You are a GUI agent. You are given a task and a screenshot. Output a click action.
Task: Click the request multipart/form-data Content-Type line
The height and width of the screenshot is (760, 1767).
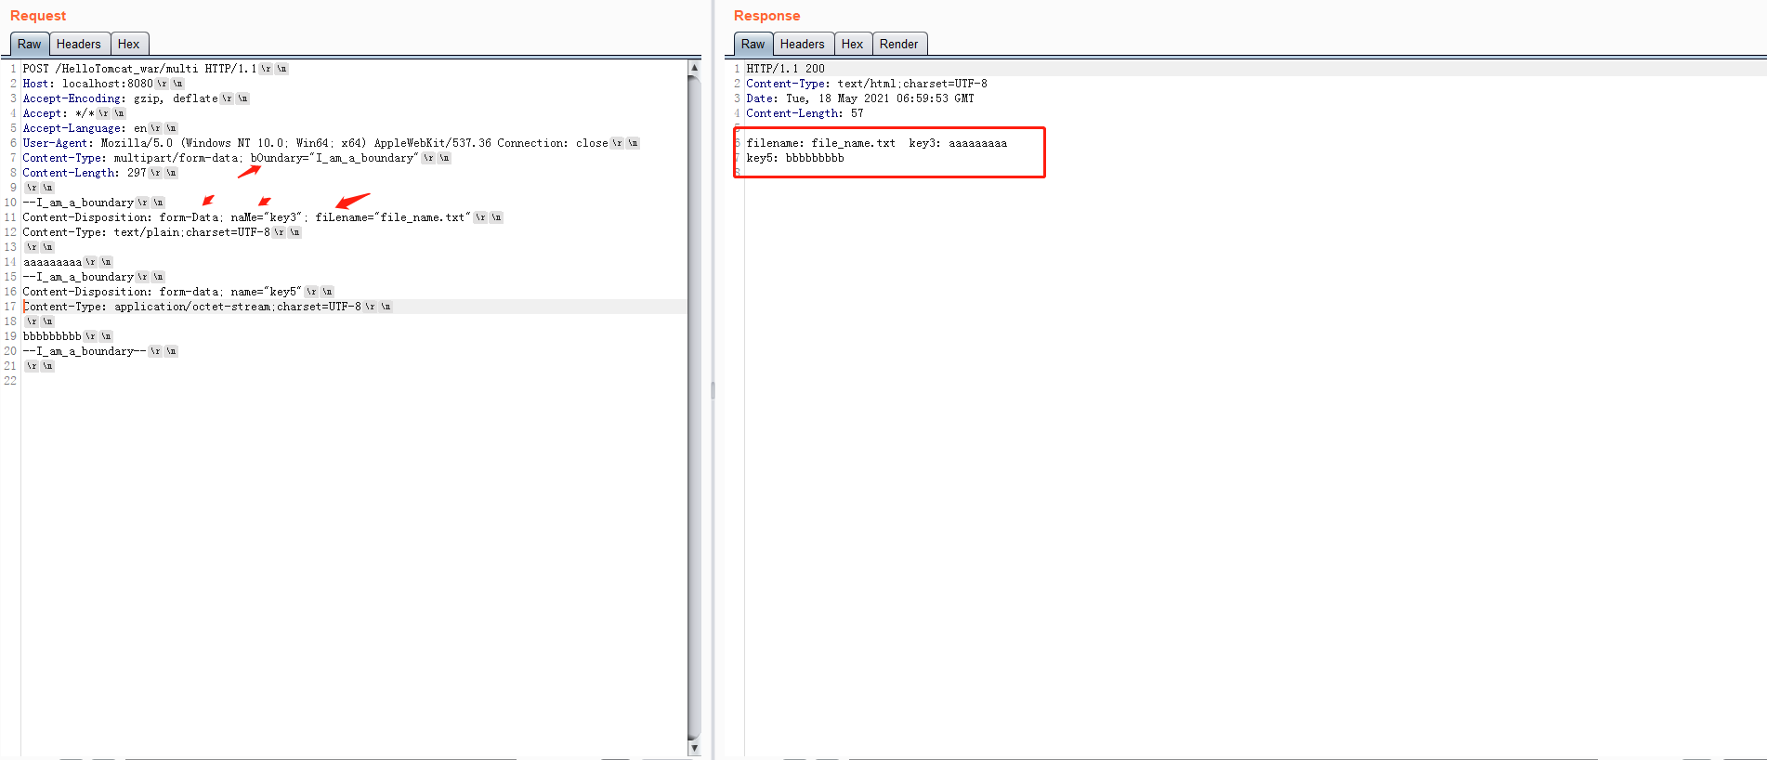point(237,158)
